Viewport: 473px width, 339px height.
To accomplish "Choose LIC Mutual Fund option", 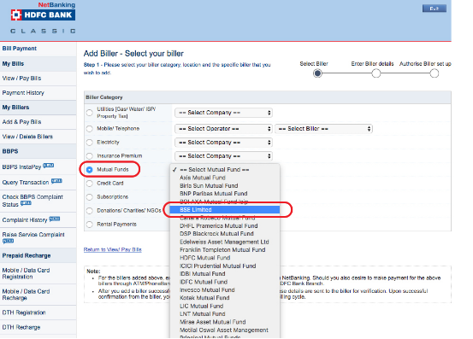I will tap(225, 307).
